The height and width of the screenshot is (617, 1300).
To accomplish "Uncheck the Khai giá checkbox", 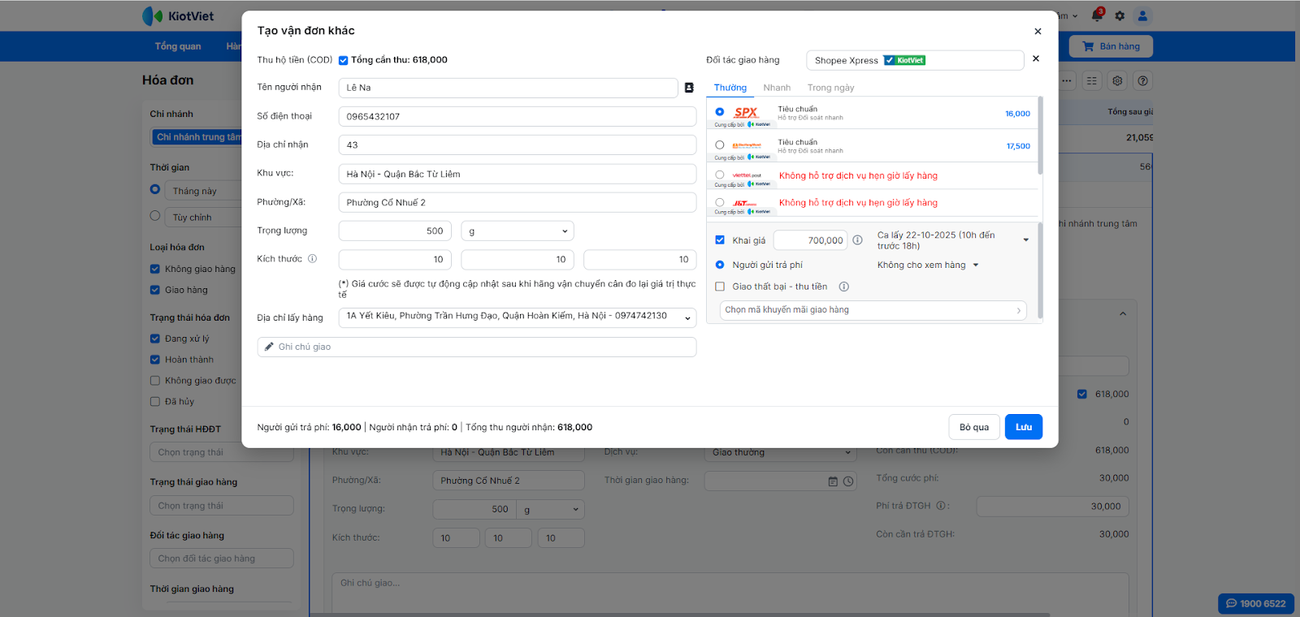I will pos(720,240).
